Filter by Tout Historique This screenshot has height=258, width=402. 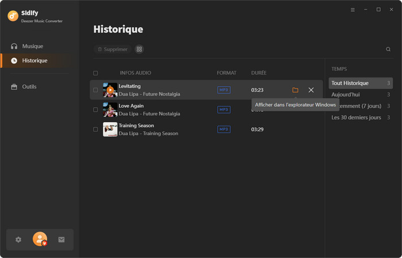(350, 83)
